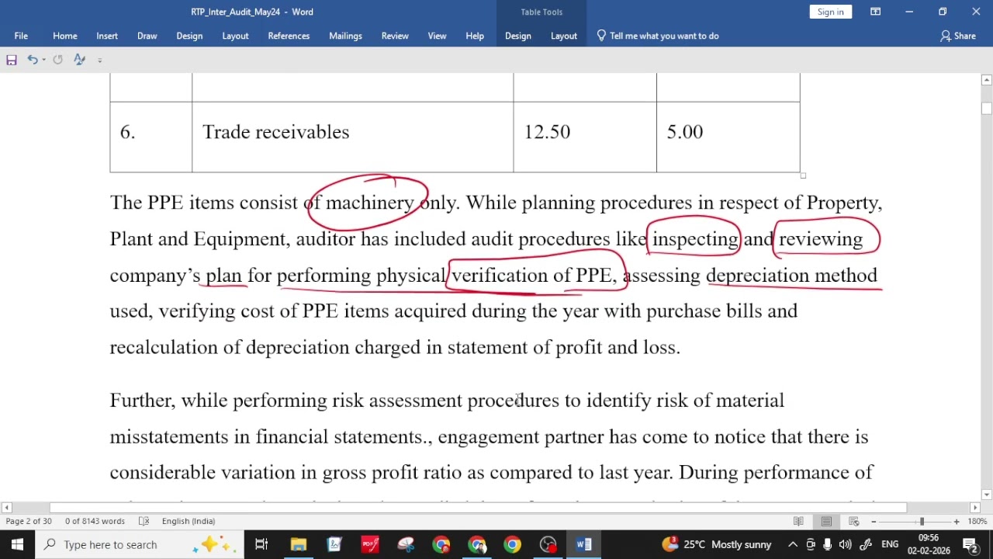The height and width of the screenshot is (559, 993).
Task: Click the ENG input language indicator
Action: (x=890, y=544)
